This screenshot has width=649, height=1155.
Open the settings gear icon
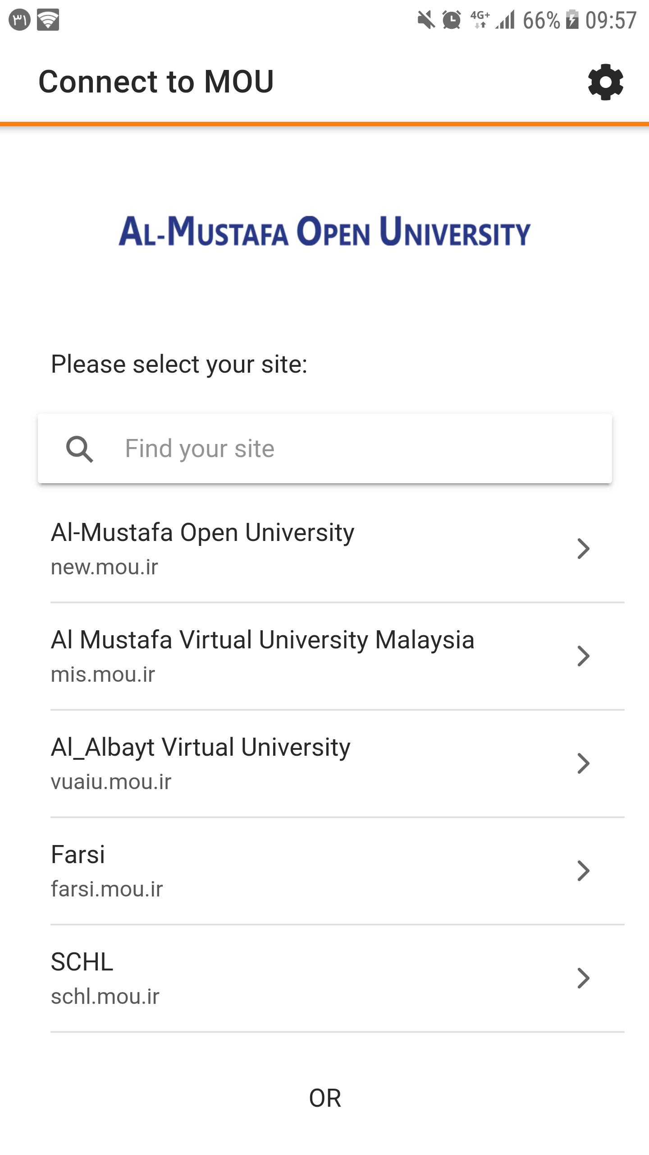click(x=605, y=82)
